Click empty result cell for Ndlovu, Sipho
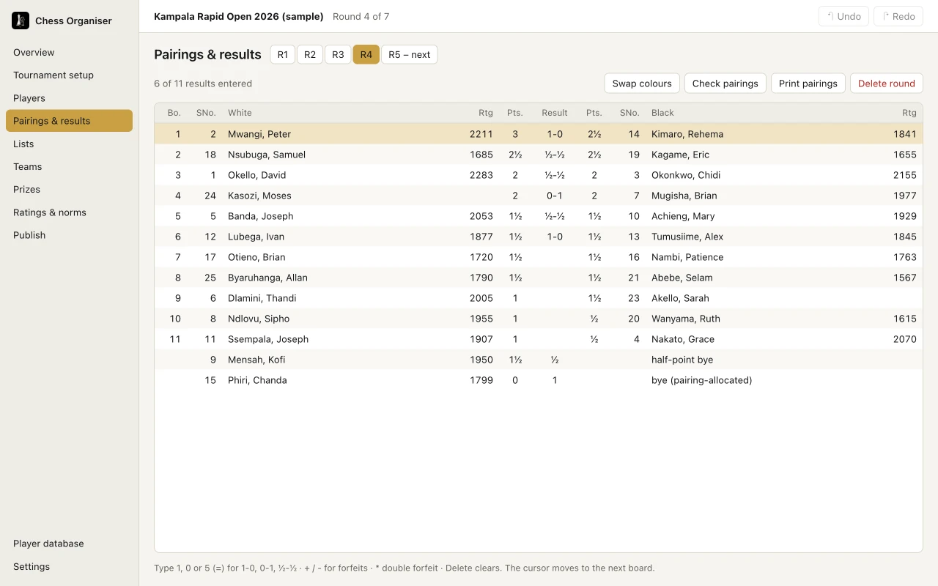The height and width of the screenshot is (586, 938). 555,319
